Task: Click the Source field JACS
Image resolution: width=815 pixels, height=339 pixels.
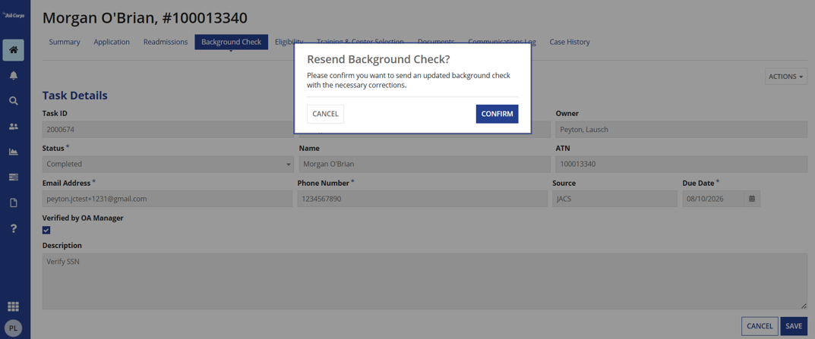Action: [614, 199]
